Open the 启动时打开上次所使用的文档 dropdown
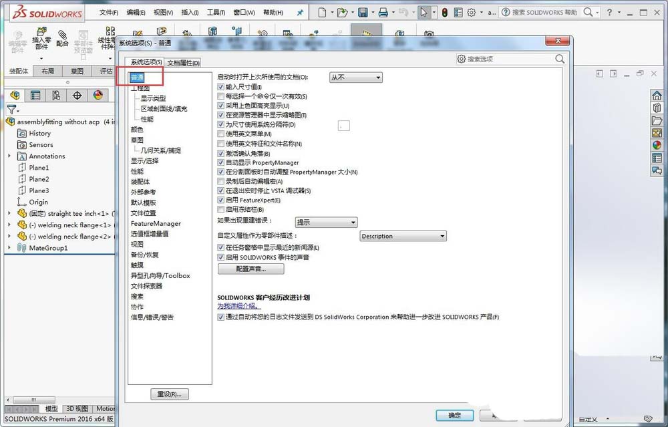 click(356, 78)
